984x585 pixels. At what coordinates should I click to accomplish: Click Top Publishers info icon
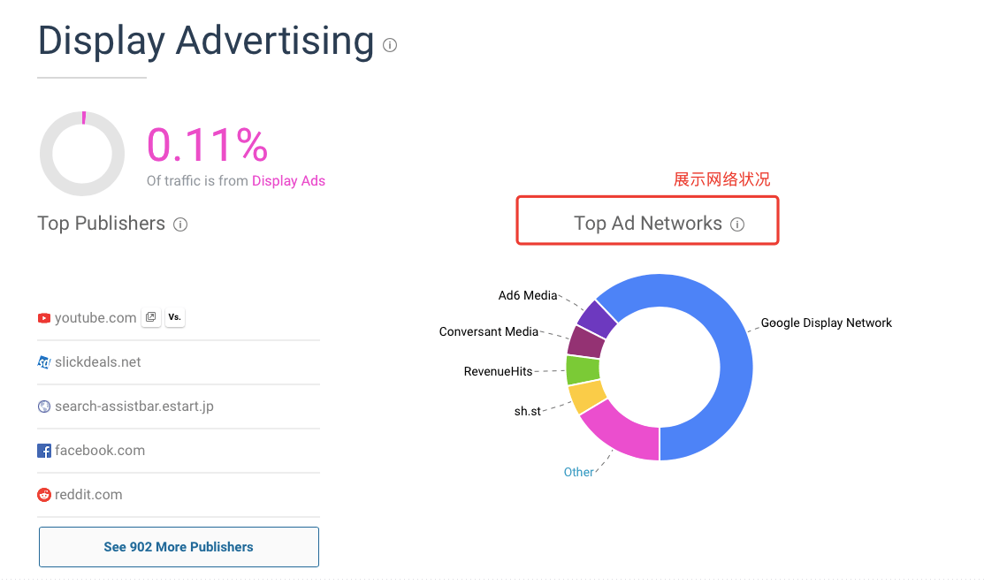click(180, 224)
